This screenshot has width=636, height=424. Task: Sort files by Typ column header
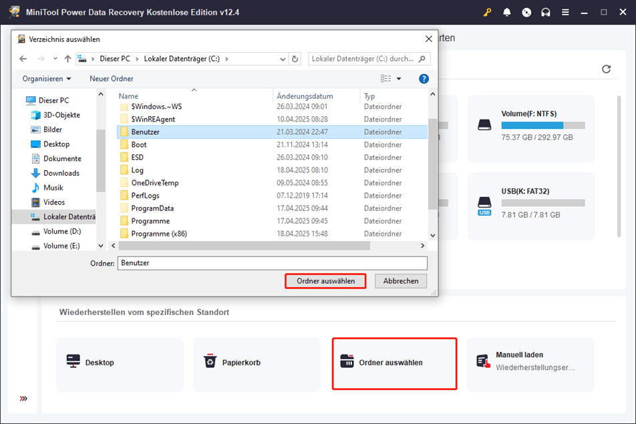pos(369,96)
